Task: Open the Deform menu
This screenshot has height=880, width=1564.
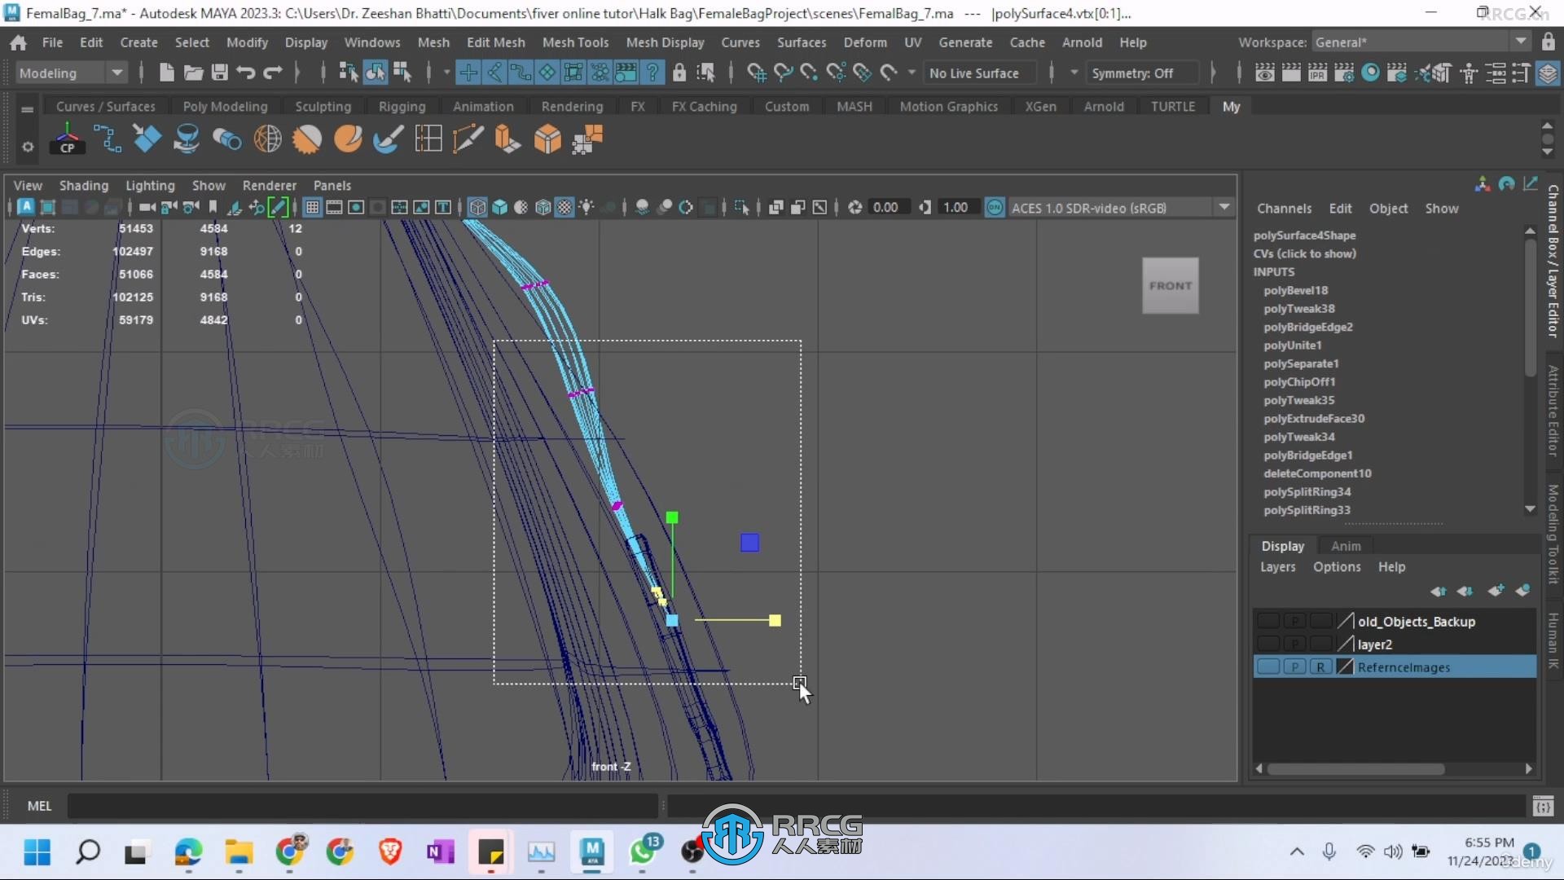Action: (x=865, y=42)
